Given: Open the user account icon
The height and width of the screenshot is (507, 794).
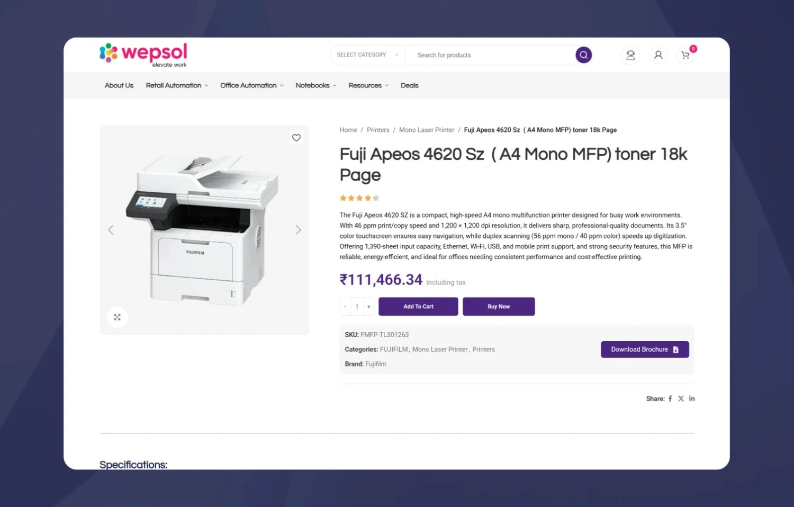Looking at the screenshot, I should [658, 55].
